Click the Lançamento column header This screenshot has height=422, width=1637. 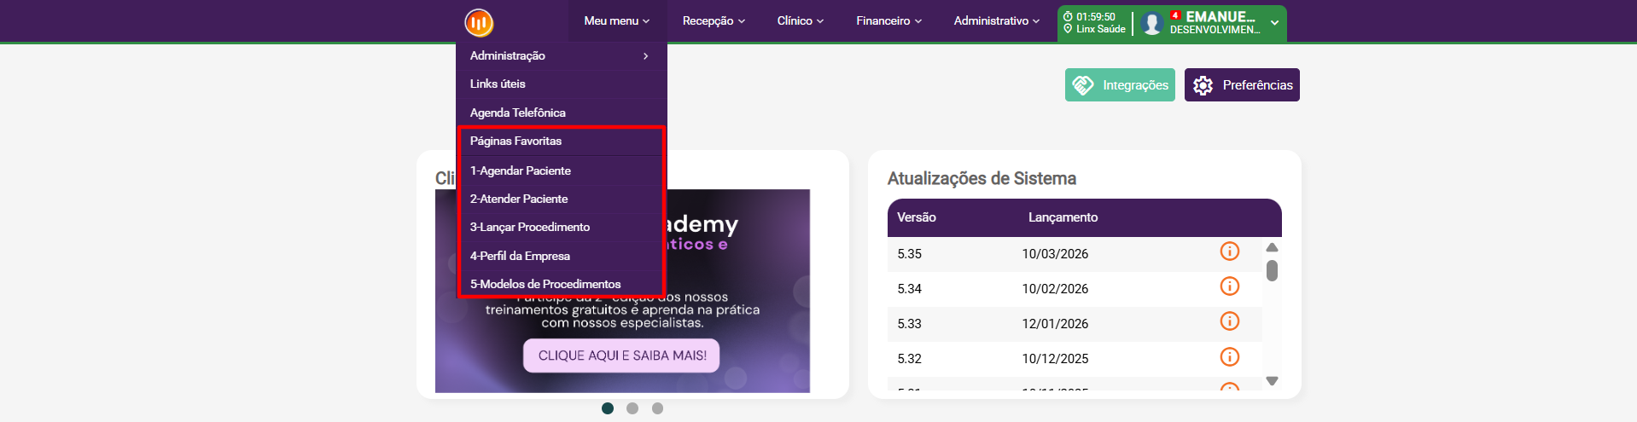click(x=1063, y=217)
